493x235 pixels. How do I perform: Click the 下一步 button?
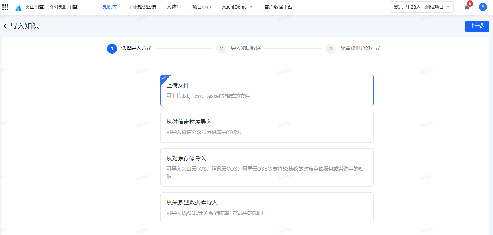point(477,26)
